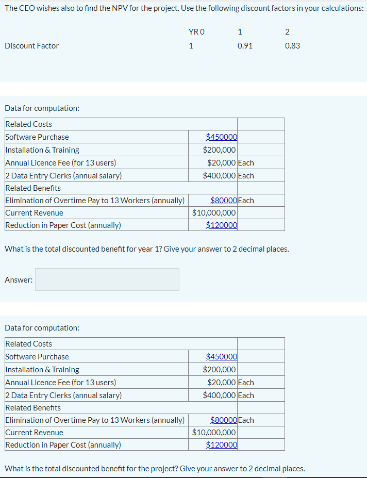Open the $120000 link in first table
Screen dimensions: 367x478
(222, 225)
